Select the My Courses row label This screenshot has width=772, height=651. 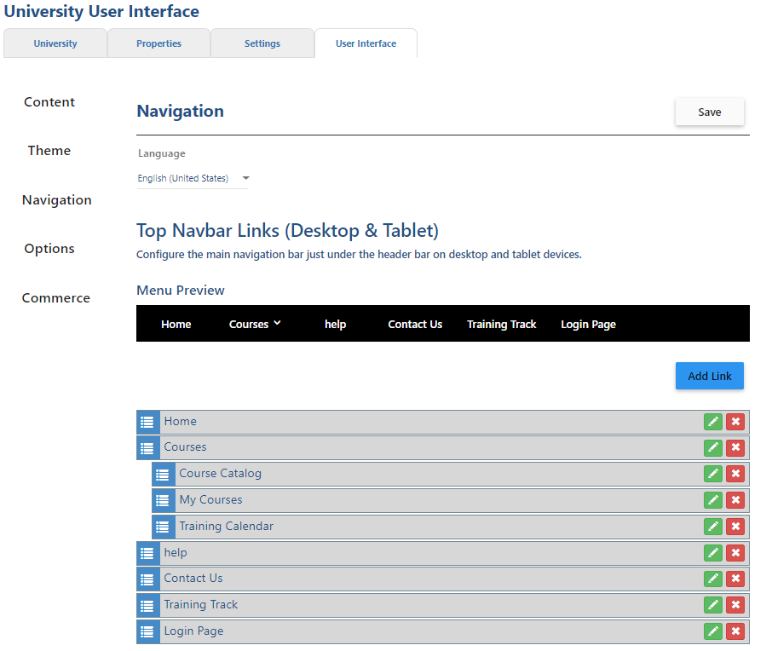tap(210, 500)
